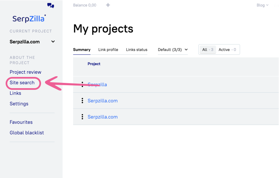The image size is (279, 178).
Task: Open Global blacklist in sidebar
Action: coord(27,133)
